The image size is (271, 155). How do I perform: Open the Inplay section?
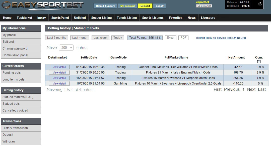41,18
